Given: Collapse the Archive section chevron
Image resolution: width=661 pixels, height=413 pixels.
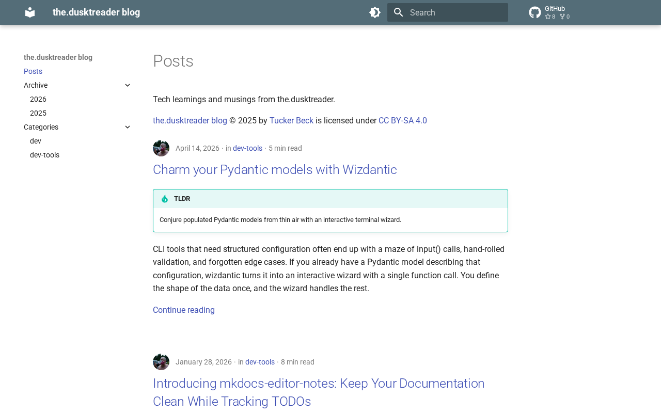Looking at the screenshot, I should point(128,85).
